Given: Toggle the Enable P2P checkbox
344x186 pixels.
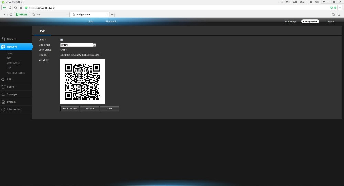Looking at the screenshot, I should point(62,40).
